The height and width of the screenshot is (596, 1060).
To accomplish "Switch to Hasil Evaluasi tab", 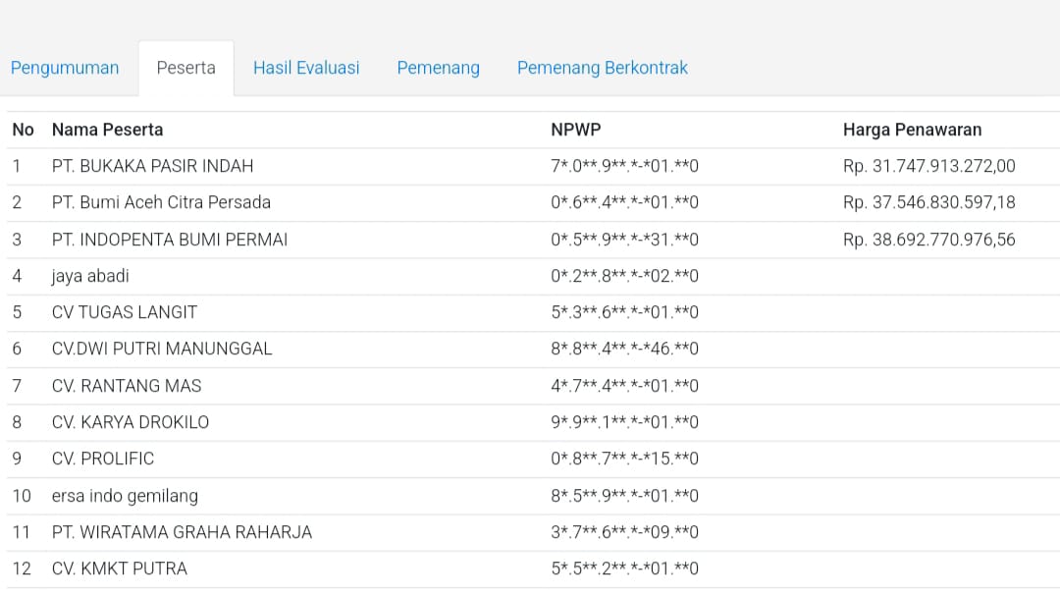I will (x=306, y=68).
